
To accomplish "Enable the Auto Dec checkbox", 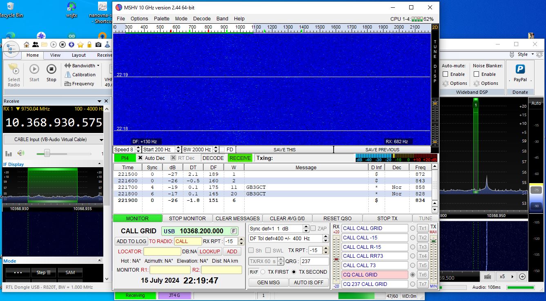I will point(140,158).
